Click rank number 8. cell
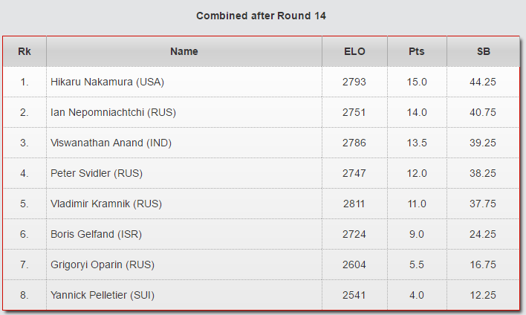Image resolution: width=526 pixels, height=315 pixels. (x=25, y=296)
